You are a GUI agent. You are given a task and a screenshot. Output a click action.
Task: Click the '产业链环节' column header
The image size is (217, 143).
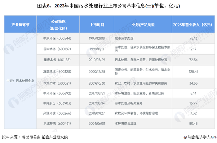20,25
